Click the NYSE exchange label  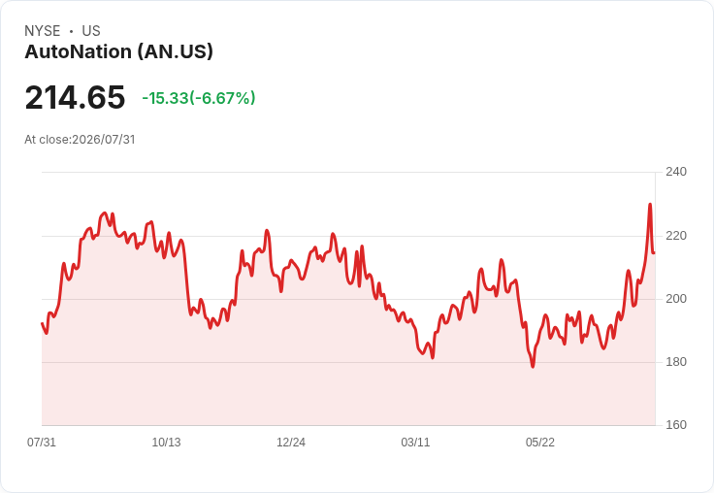point(43,30)
